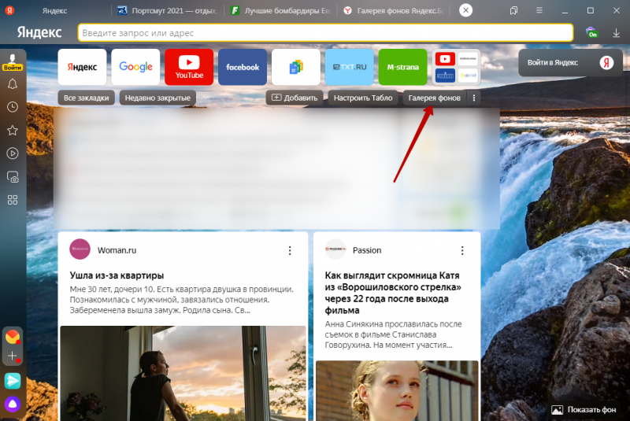Viewport: 630px width, 421px height.
Task: Open the article Ушла из-за квартиры
Action: pos(117,275)
